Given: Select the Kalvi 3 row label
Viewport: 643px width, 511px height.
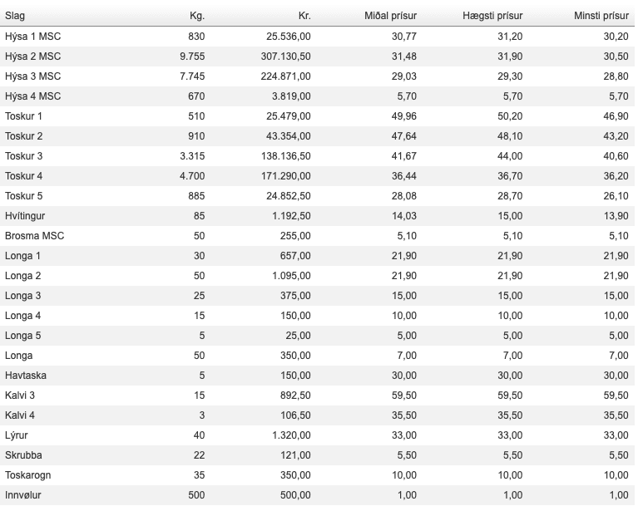Looking at the screenshot, I should (x=20, y=396).
